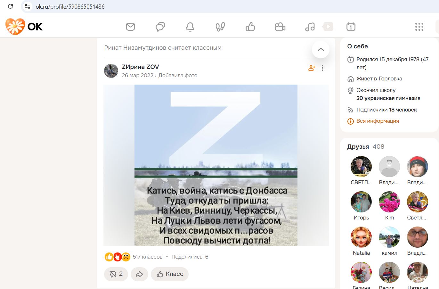This screenshot has height=289, width=439.
Task: Open Влади... friend wearing red cap
Action: [x=418, y=167]
